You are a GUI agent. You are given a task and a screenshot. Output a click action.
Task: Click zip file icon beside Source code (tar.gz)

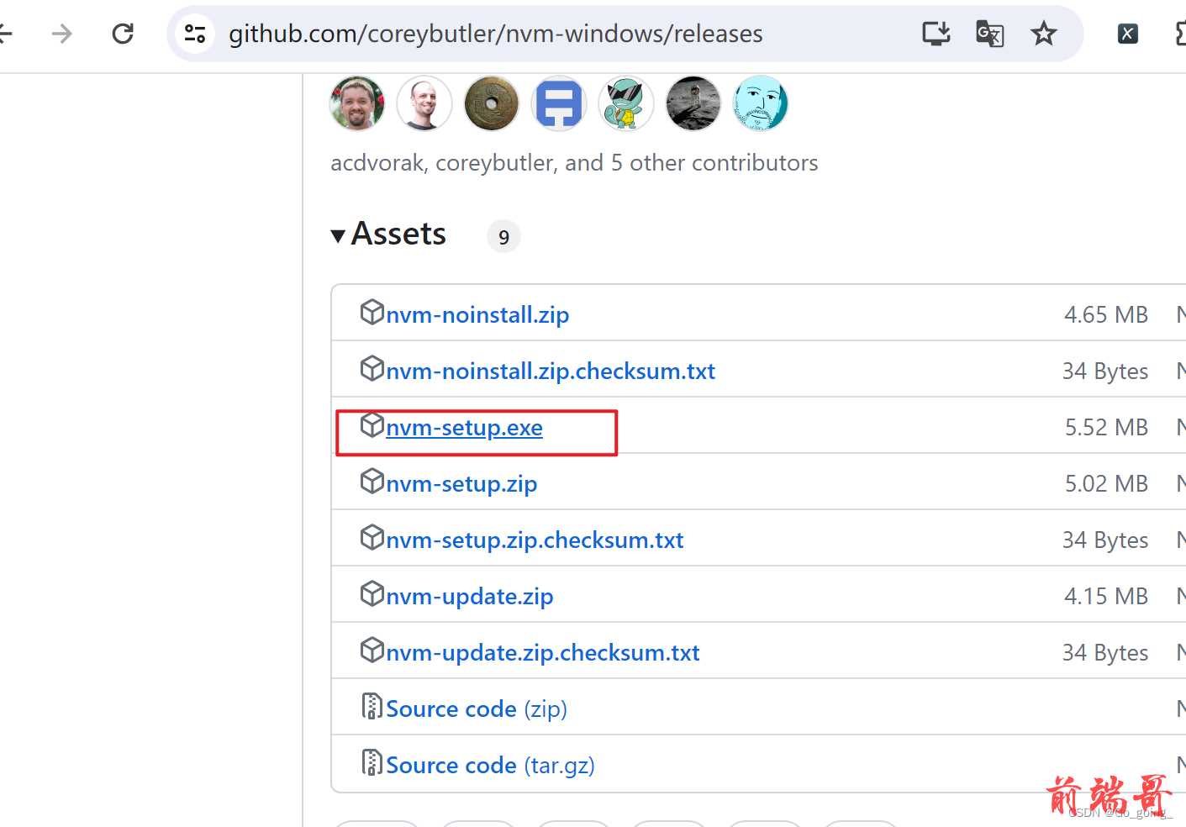pyautogui.click(x=372, y=762)
